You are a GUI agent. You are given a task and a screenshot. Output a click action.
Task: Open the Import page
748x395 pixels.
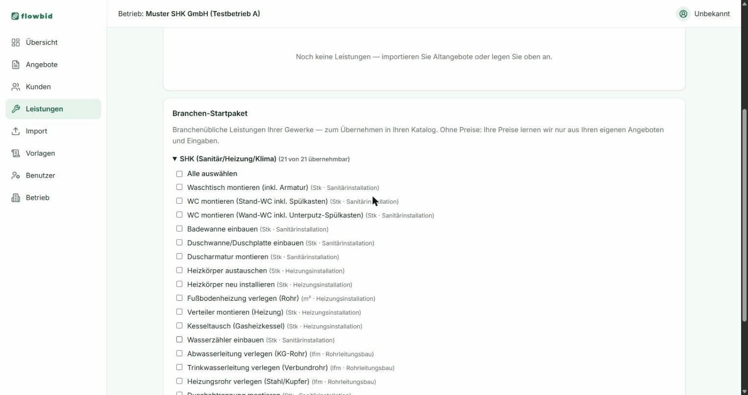pos(53,131)
